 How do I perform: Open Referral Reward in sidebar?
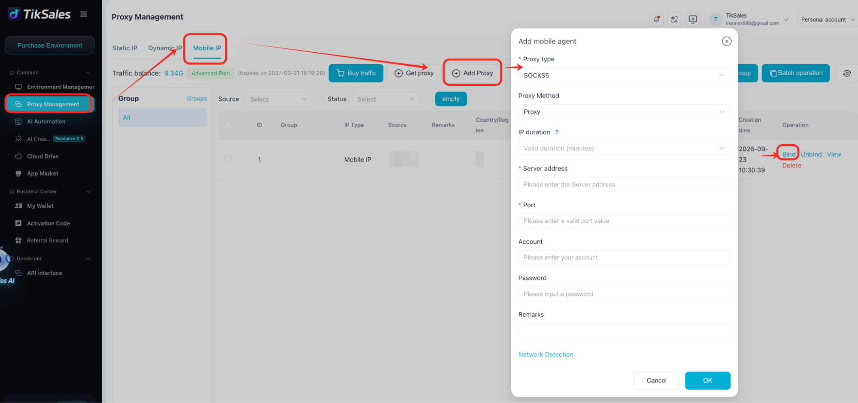(x=48, y=241)
